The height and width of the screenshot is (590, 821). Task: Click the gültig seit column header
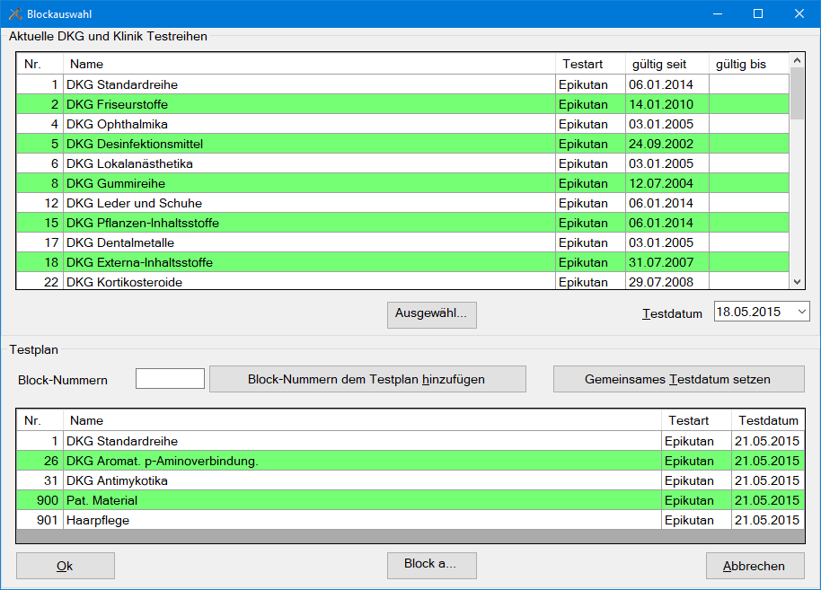[x=667, y=64]
